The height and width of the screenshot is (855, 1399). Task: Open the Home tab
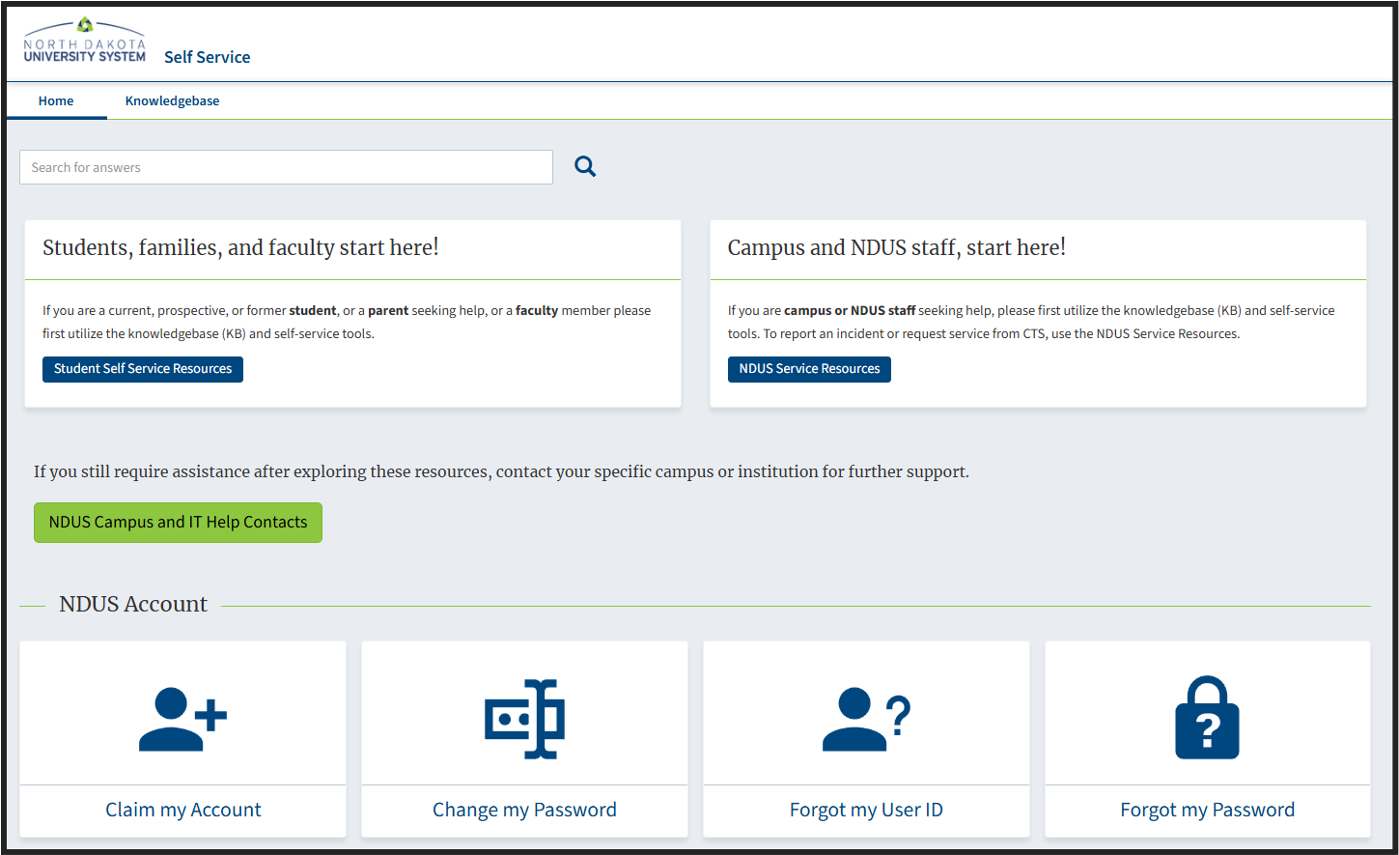(56, 100)
